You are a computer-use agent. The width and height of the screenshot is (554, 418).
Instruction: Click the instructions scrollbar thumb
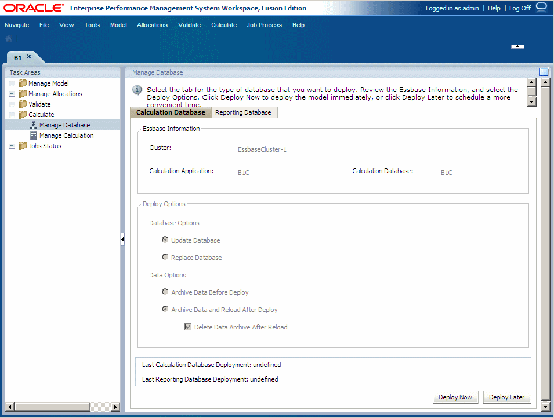(x=532, y=91)
